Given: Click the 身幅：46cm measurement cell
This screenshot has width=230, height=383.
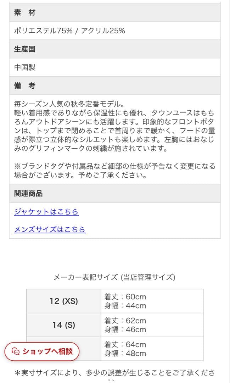Looking at the screenshot, I should click(x=125, y=331).
